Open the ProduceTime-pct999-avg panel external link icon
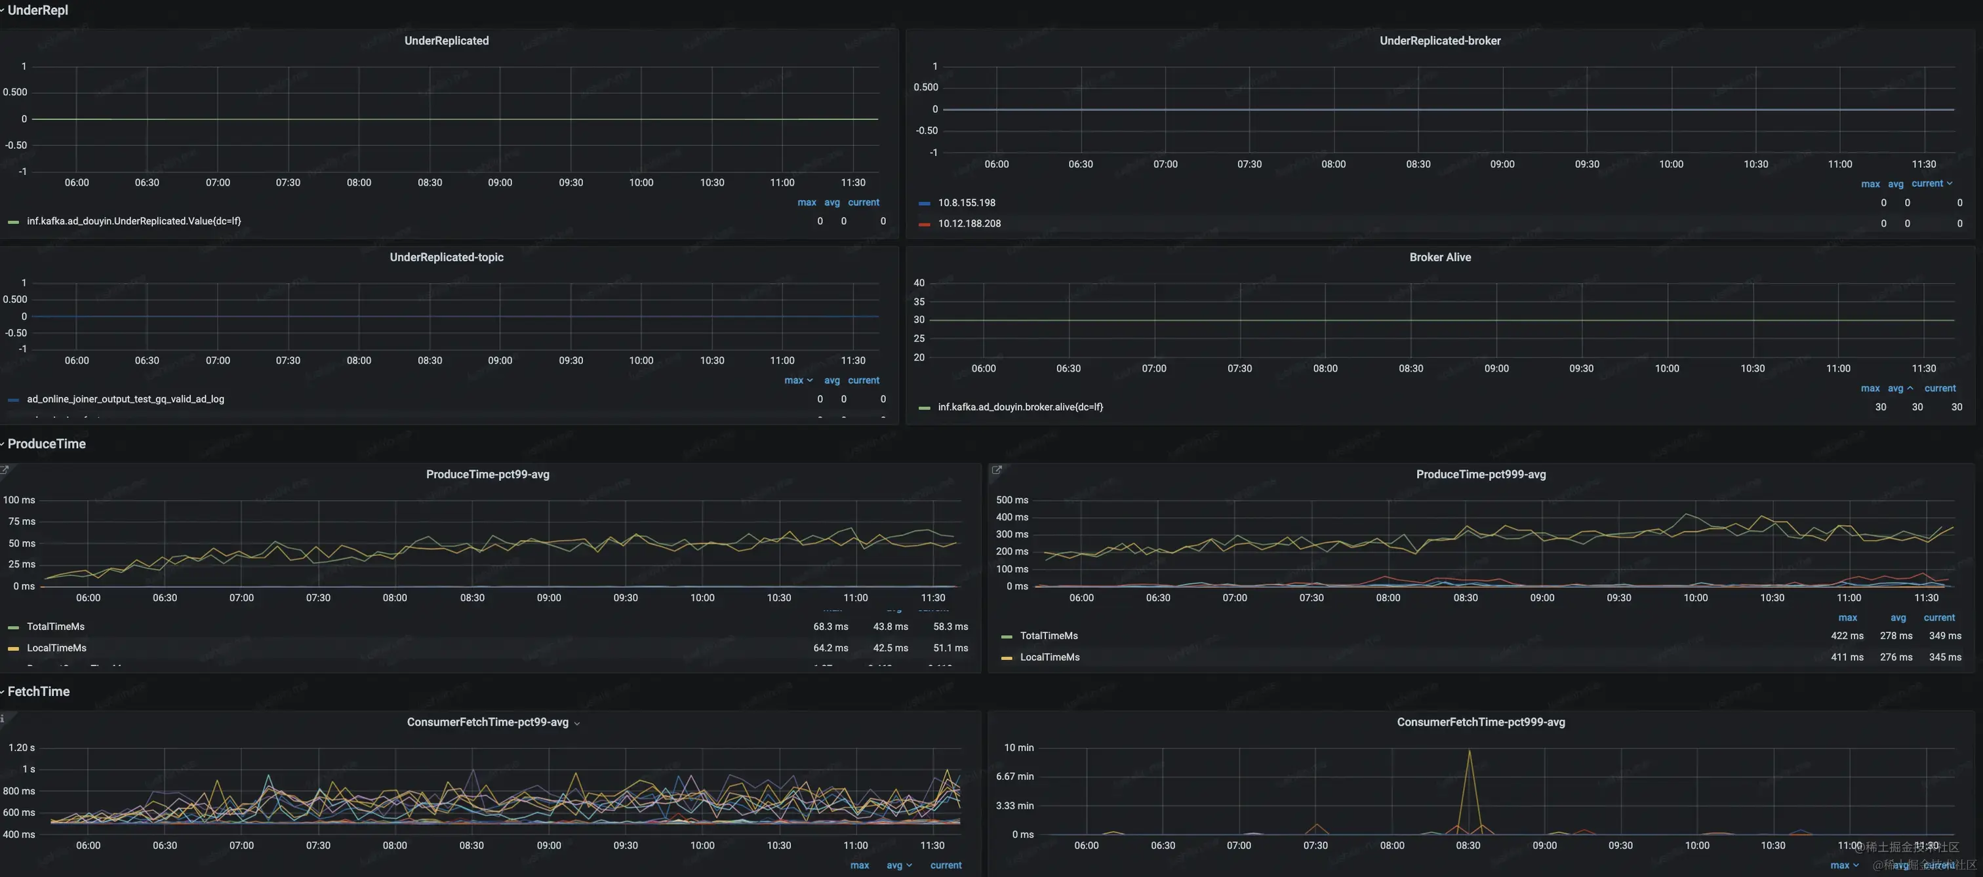The height and width of the screenshot is (877, 1983). pyautogui.click(x=996, y=469)
